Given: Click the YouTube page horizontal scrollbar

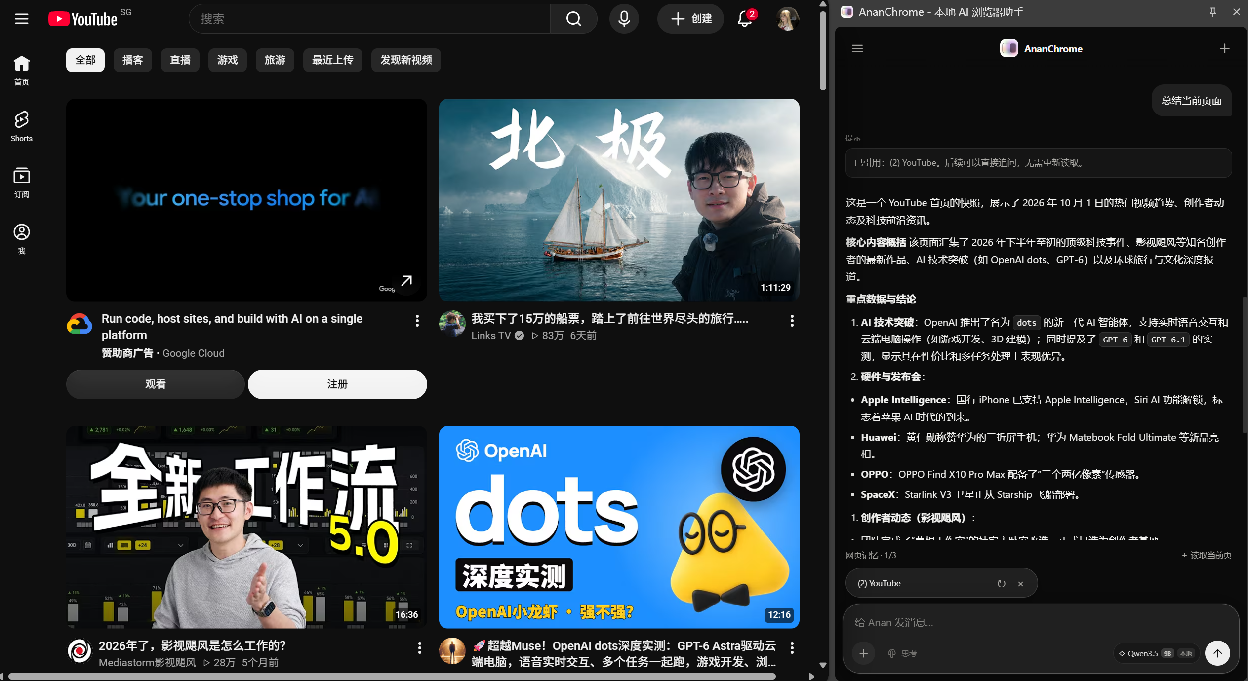Looking at the screenshot, I should pyautogui.click(x=392, y=677).
